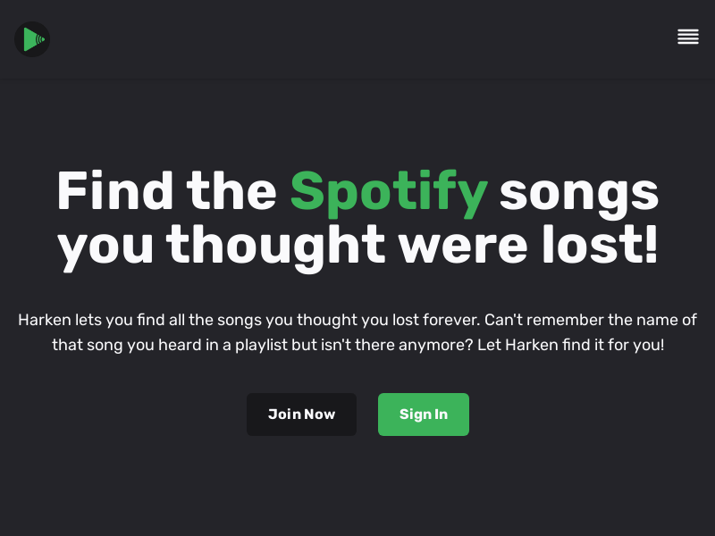Open the hamburger navigation menu
715x536 pixels.
(687, 37)
